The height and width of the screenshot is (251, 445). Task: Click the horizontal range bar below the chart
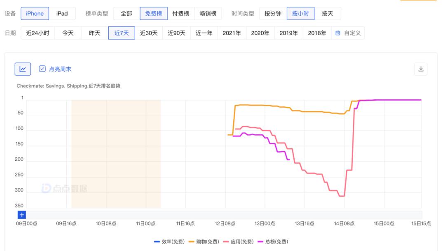coord(227,215)
